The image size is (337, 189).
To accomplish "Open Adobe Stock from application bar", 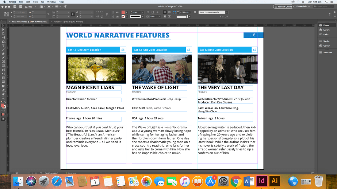I will click(x=21, y=7).
